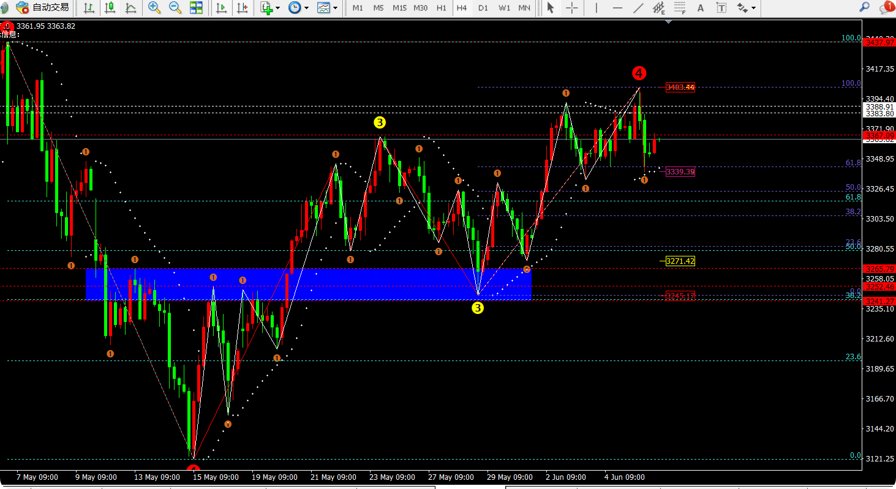Image resolution: width=896 pixels, height=489 pixels.
Task: Click the 3339.39 price label
Action: coord(680,172)
